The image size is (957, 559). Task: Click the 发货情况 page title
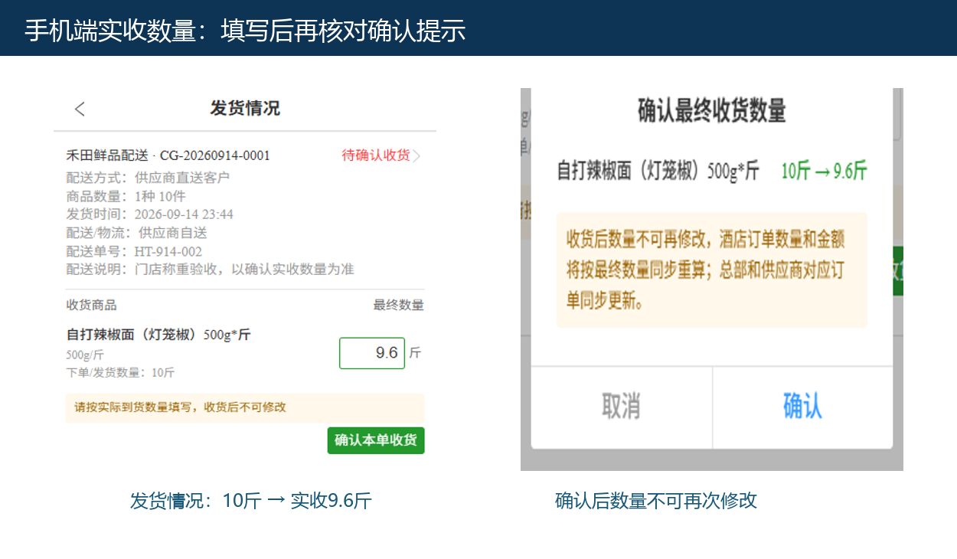245,109
